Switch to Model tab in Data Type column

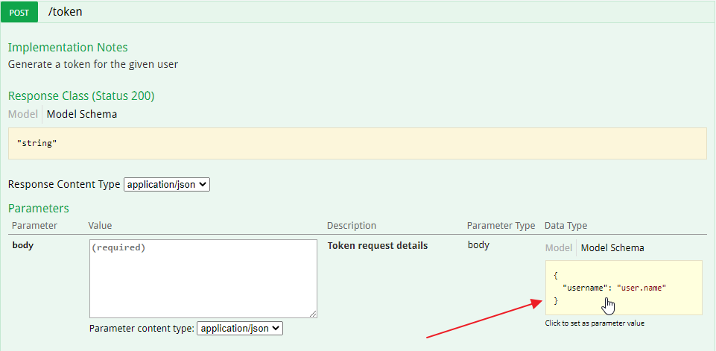click(559, 247)
